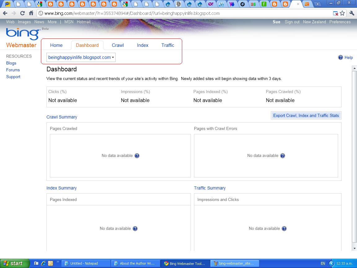Switch to the circled 'e' favicon browser tab
357x268 pixels.
179,4
